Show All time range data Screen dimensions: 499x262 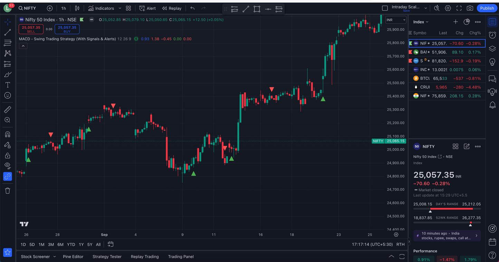click(98, 244)
